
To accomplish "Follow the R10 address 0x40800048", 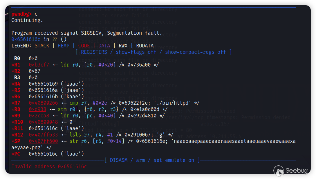I will pyautogui.click(x=43, y=122).
